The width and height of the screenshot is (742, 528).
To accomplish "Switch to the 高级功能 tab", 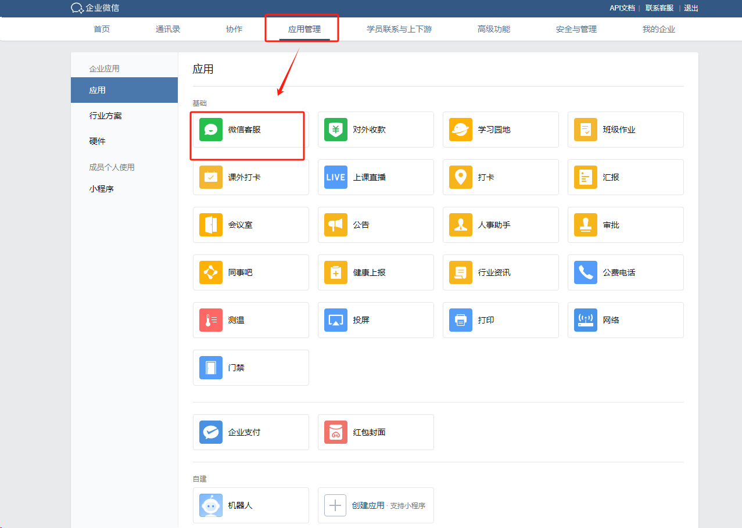I will coord(494,29).
